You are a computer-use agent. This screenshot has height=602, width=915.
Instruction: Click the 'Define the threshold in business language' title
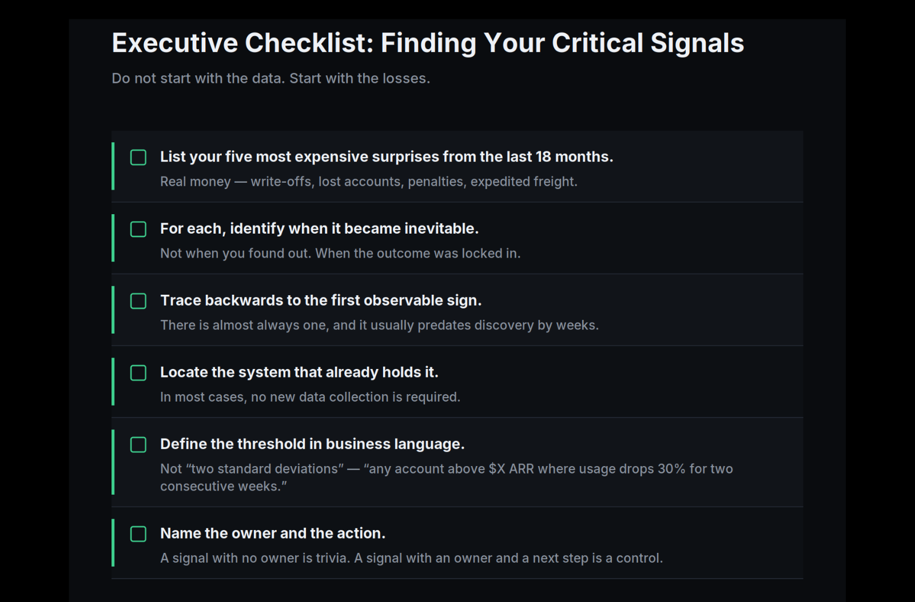312,444
